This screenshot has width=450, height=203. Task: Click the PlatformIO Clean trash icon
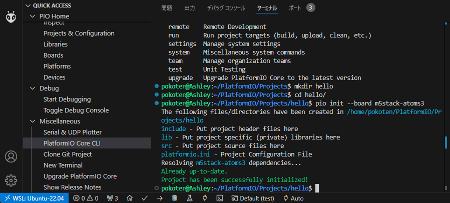[x=174, y=198]
